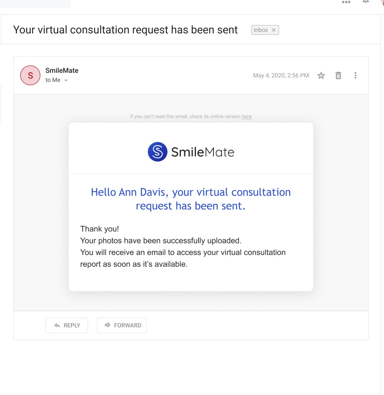Click the email date May 4, 2020
This screenshot has width=384, height=395.
[x=281, y=76]
